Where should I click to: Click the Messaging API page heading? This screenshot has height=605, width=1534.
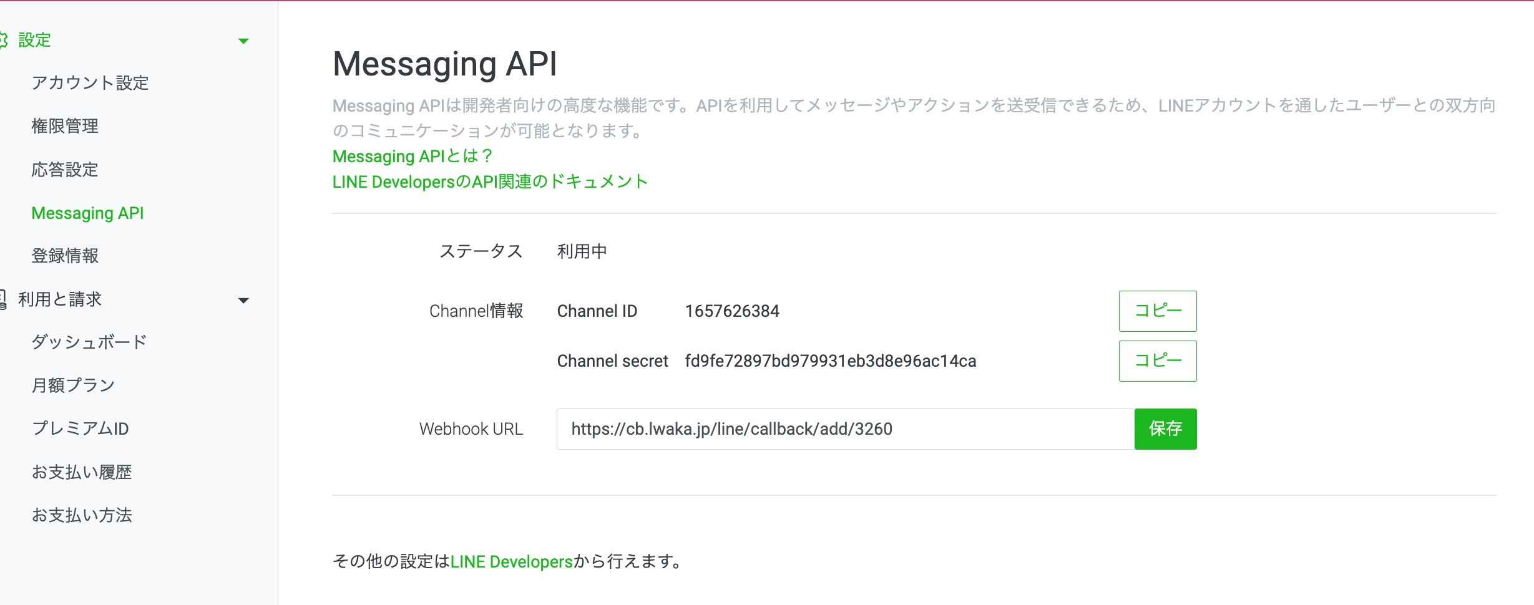point(445,64)
